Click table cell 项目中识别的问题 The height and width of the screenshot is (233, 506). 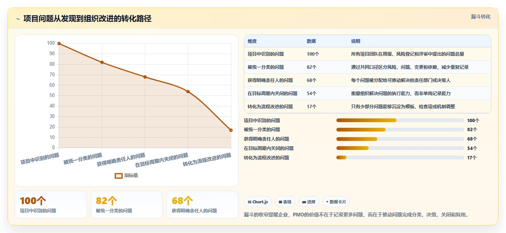click(266, 54)
